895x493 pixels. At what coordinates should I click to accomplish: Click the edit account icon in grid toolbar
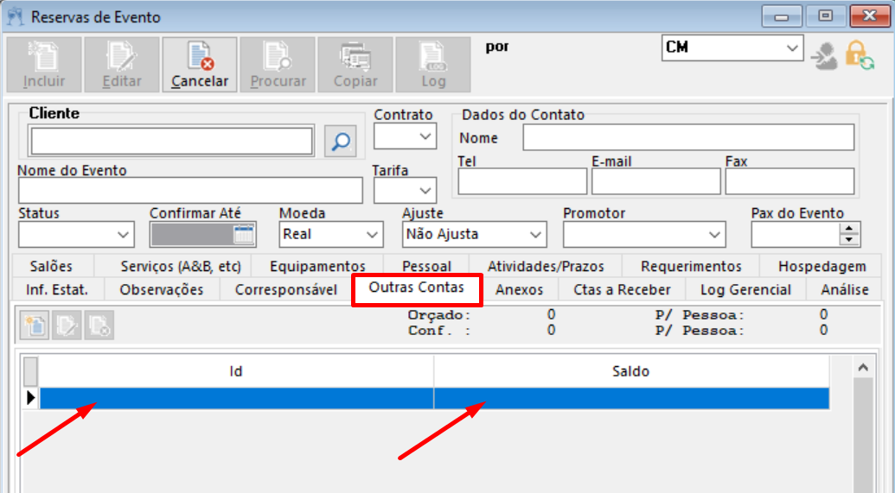pos(67,326)
